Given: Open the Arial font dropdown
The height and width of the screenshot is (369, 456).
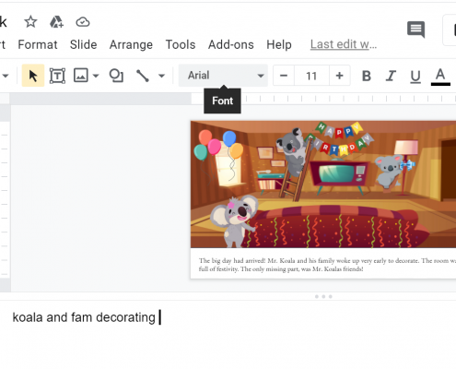Looking at the screenshot, I should [x=223, y=76].
